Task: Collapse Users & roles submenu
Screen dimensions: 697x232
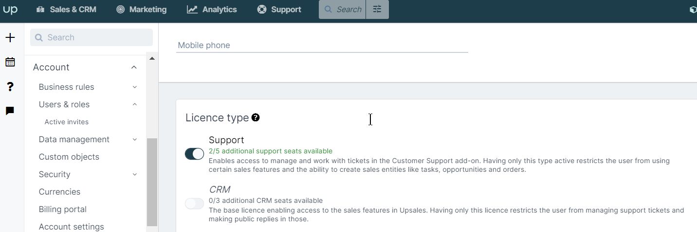Action: 135,104
